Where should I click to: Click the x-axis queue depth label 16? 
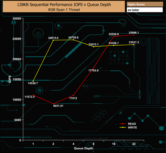click(114, 144)
